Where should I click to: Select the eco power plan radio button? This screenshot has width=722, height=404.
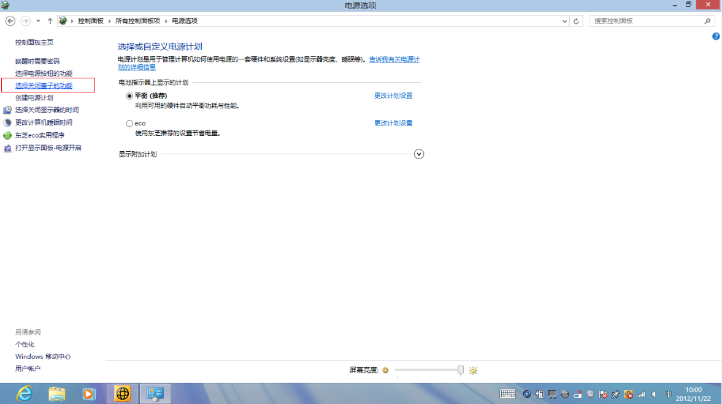click(129, 124)
